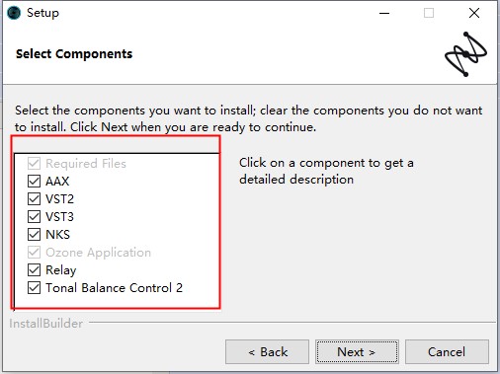Image resolution: width=500 pixels, height=374 pixels.
Task: Click the disabled Ozone Application checkbox
Action: (34, 253)
